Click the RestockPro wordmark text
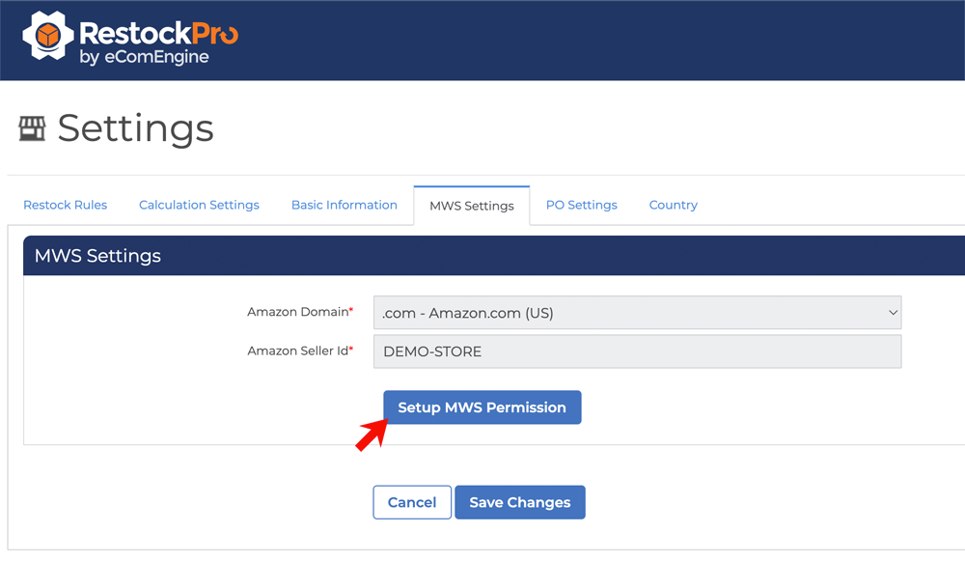The image size is (965, 561). tap(158, 33)
